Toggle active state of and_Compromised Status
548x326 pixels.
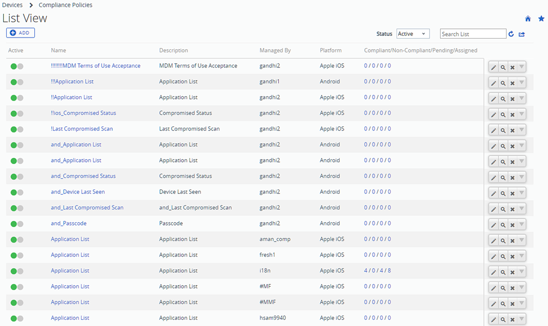[17, 177]
